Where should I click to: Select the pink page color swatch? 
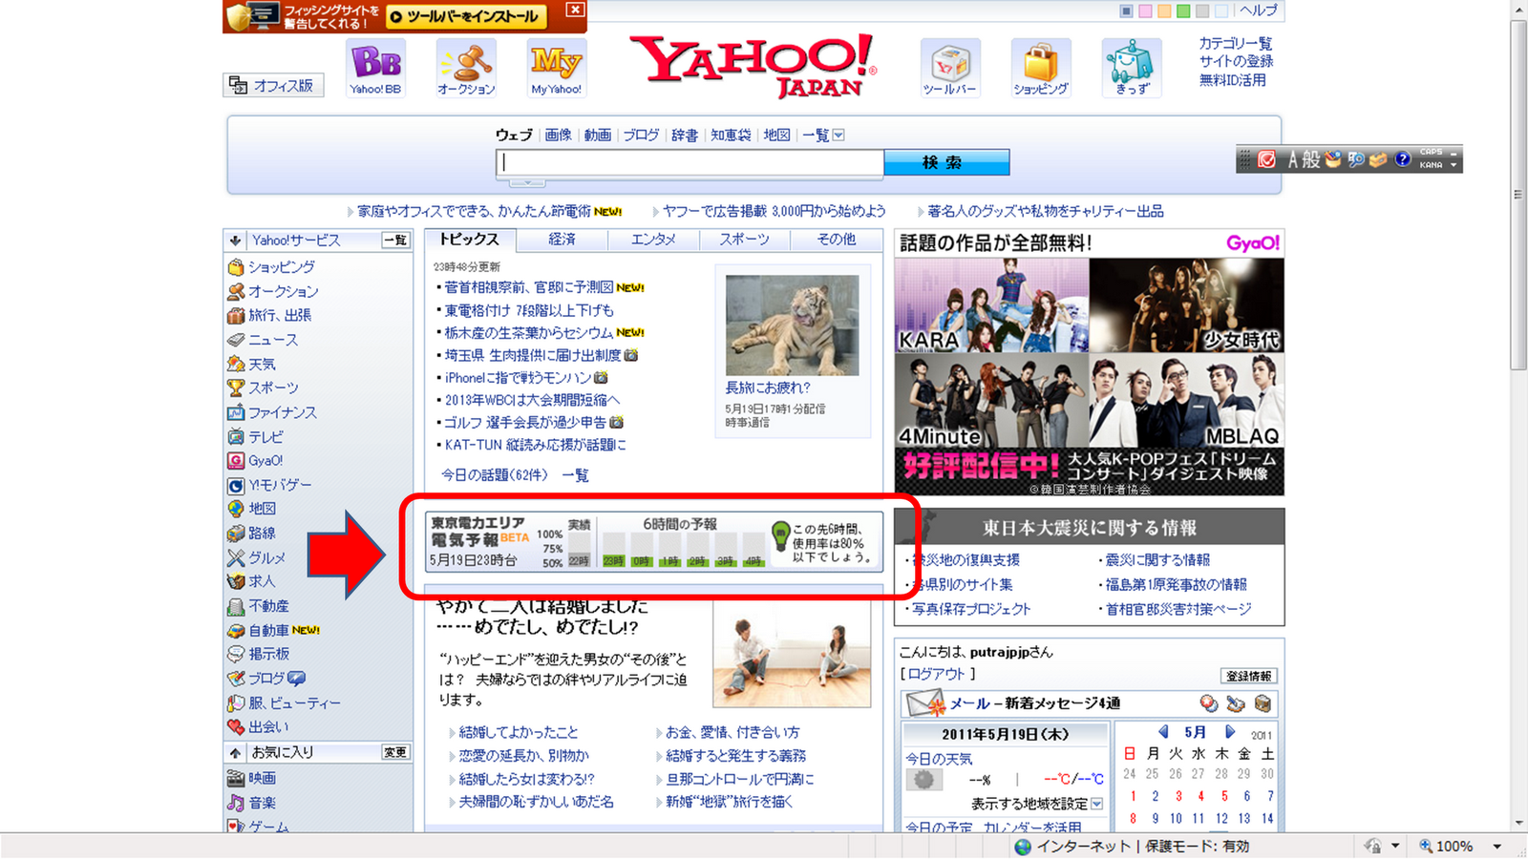pos(1145,11)
